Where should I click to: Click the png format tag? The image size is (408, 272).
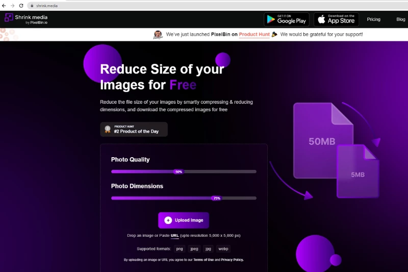click(x=180, y=249)
